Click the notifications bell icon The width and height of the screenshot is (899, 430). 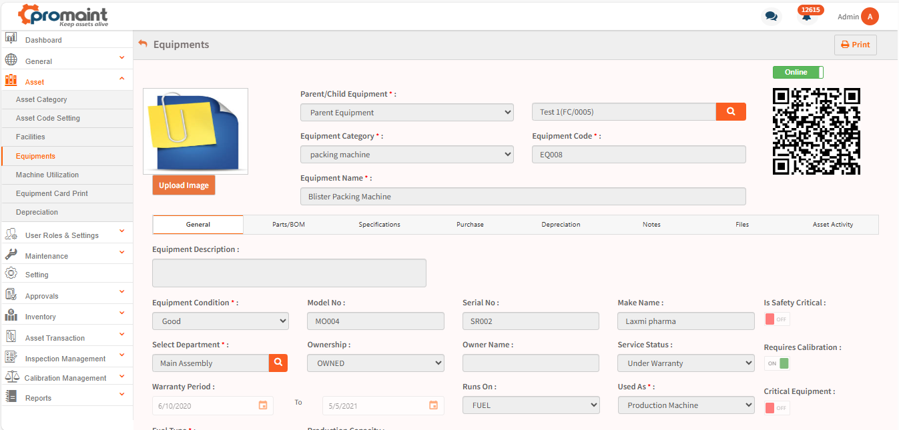pyautogui.click(x=807, y=17)
